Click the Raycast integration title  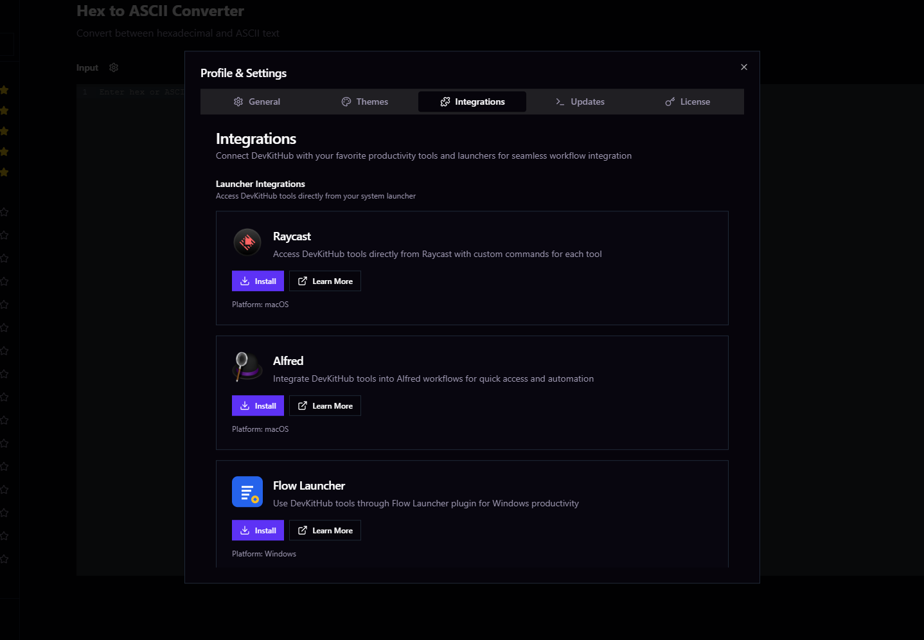pyautogui.click(x=292, y=236)
